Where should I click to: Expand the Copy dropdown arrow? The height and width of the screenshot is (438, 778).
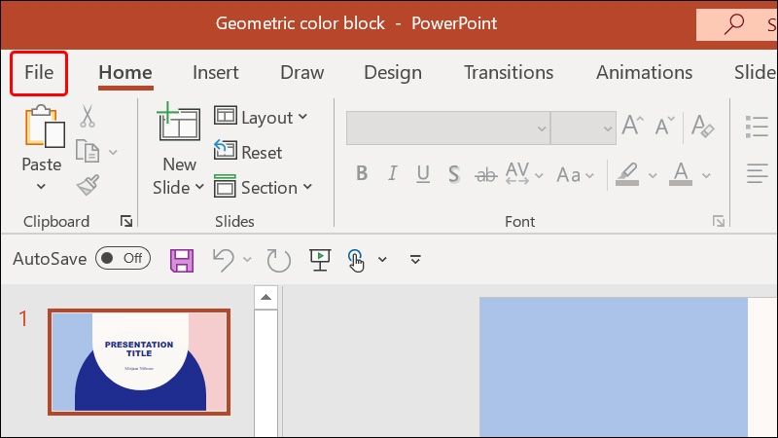click(x=113, y=152)
